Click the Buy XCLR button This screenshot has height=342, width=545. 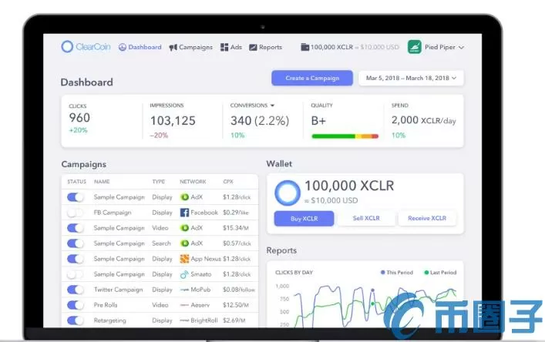coord(304,219)
